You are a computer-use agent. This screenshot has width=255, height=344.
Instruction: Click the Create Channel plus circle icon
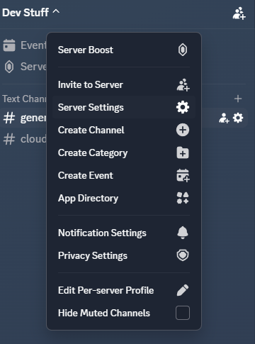(x=183, y=130)
